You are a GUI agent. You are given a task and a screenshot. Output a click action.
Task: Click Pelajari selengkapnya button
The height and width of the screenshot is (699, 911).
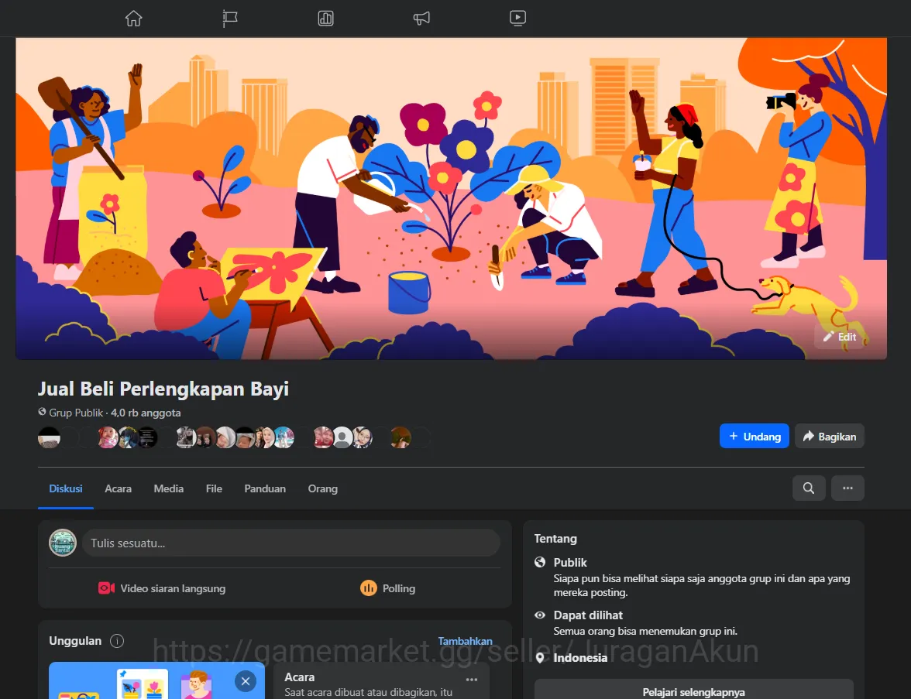(694, 690)
